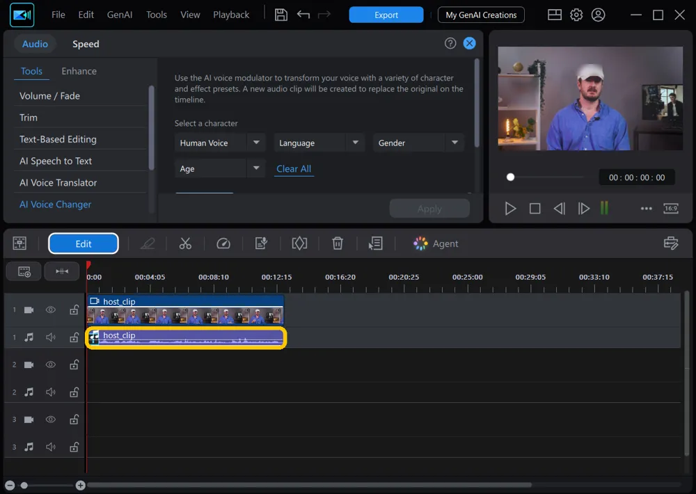Lock video track 3
This screenshot has height=494, width=696.
coord(74,420)
